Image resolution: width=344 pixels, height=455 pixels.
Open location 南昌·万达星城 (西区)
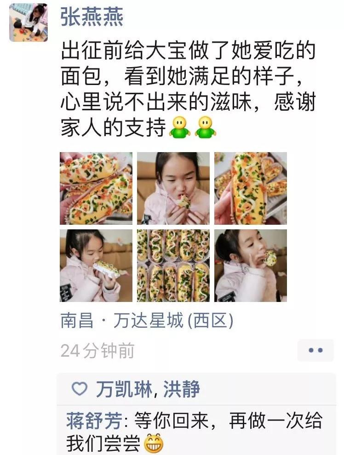click(x=147, y=321)
